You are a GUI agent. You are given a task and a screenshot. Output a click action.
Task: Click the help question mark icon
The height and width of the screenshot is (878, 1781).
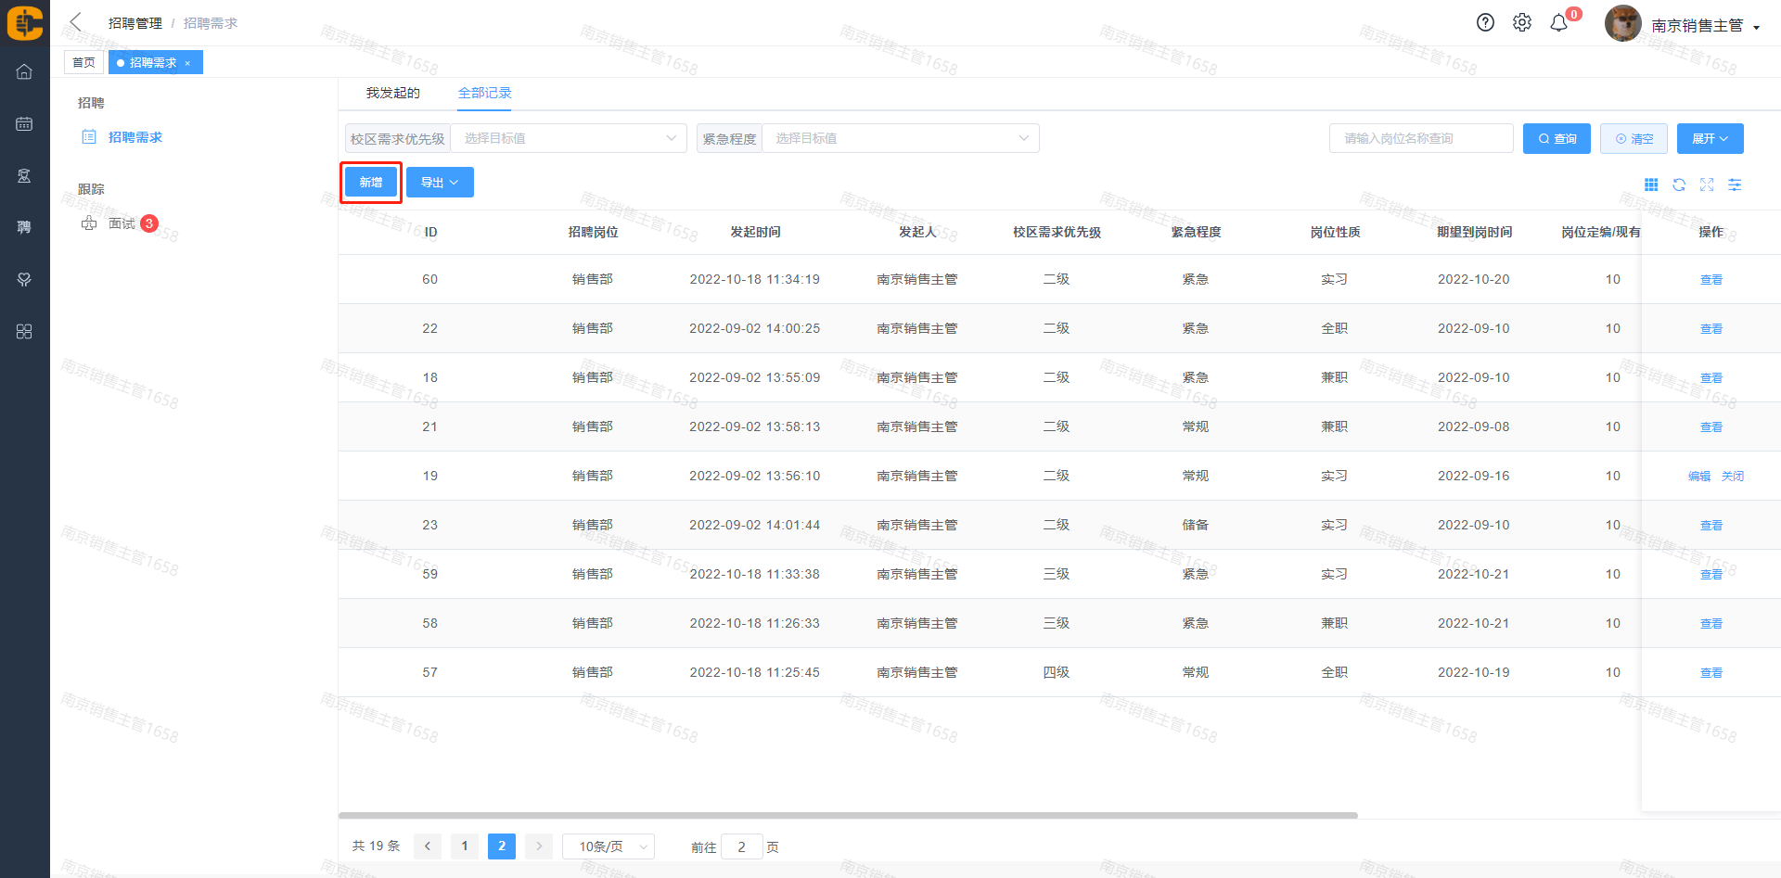(x=1485, y=23)
